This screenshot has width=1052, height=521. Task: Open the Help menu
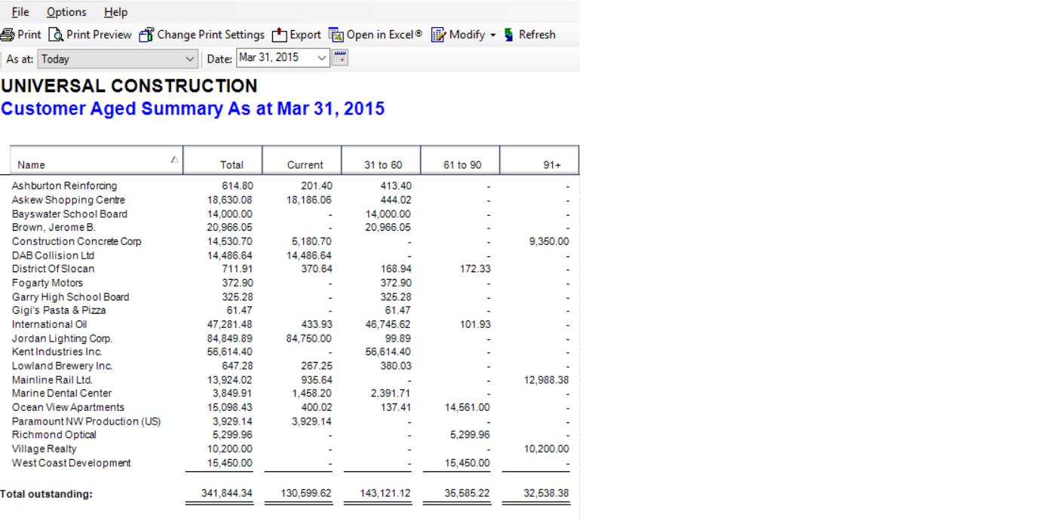115,12
